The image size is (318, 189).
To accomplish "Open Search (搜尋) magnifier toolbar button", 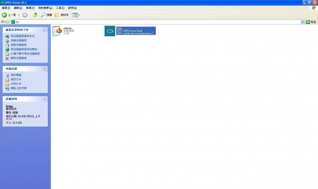I will pos(46,15).
